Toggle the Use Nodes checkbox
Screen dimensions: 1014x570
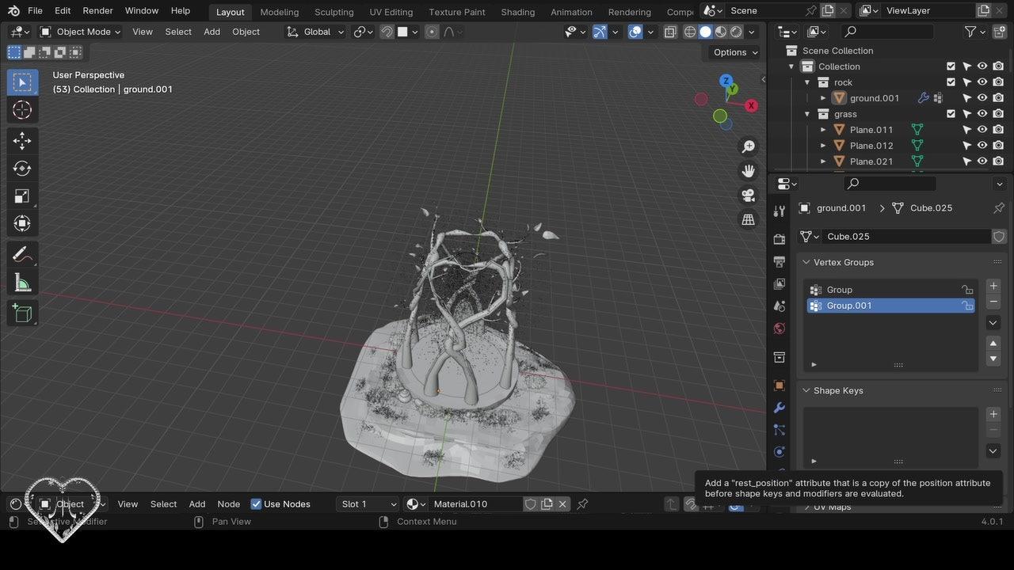(256, 504)
